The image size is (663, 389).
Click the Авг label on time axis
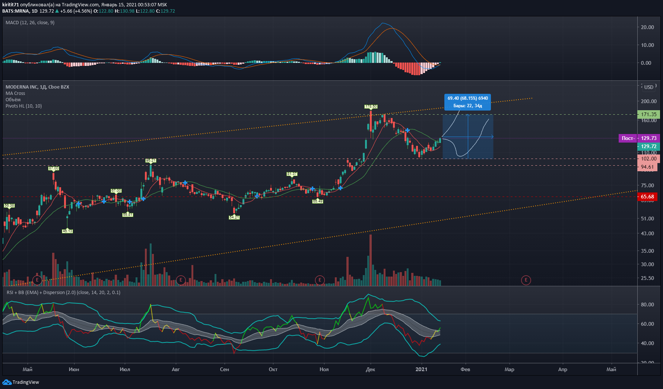pyautogui.click(x=175, y=369)
